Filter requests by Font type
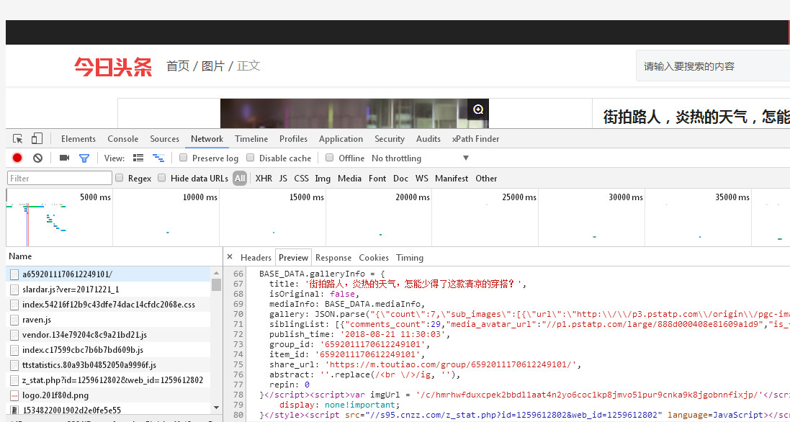Viewport: 790px width, 422px height. coord(377,179)
